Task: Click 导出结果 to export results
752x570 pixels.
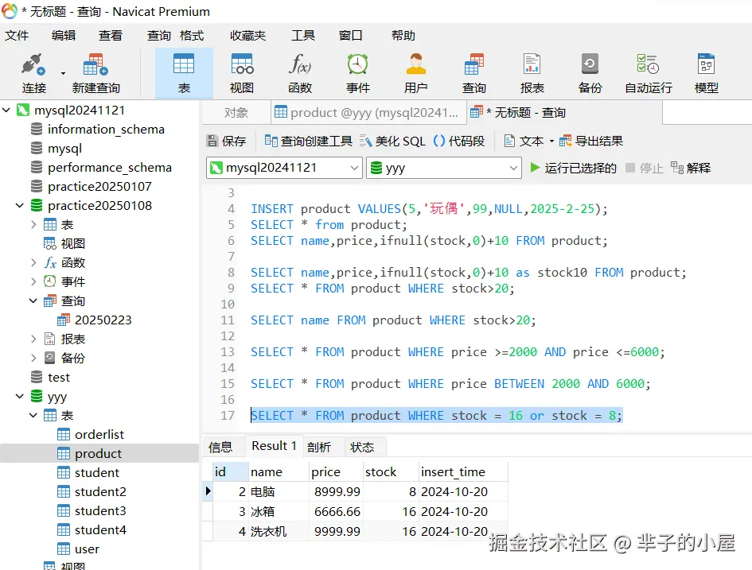Action: (590, 141)
